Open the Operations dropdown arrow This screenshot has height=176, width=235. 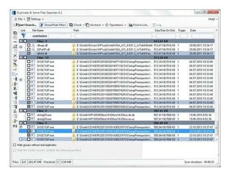(125, 25)
